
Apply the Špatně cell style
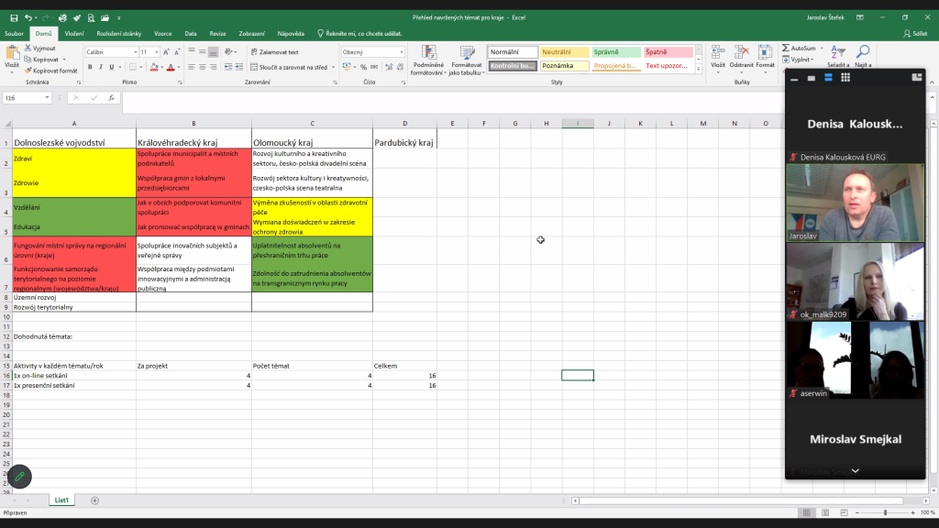coord(668,52)
